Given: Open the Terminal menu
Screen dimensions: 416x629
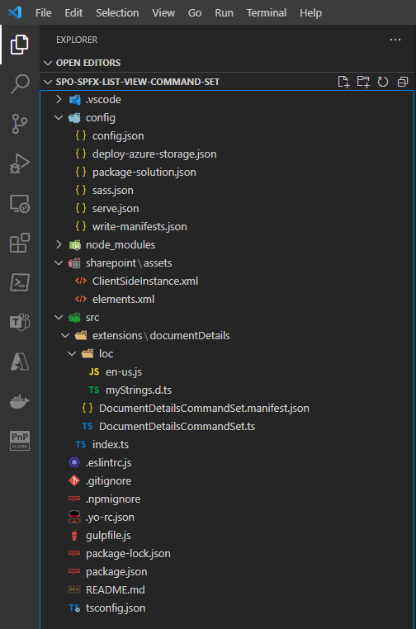Looking at the screenshot, I should 267,13.
